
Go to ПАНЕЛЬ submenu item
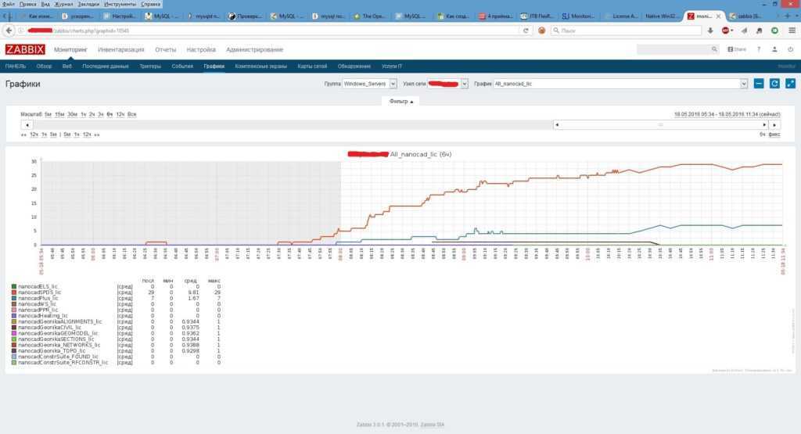(16, 66)
